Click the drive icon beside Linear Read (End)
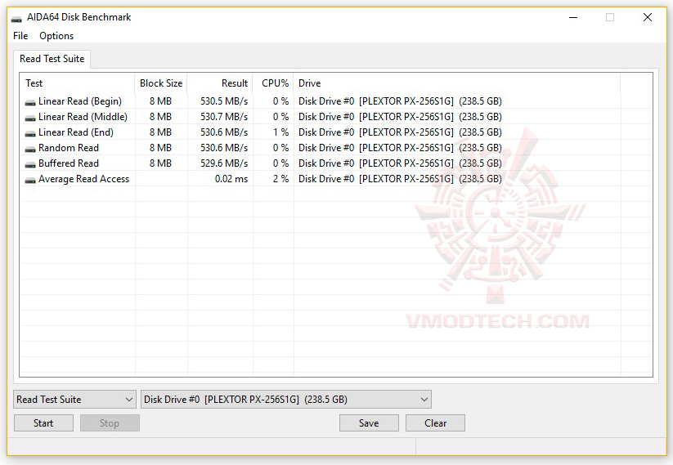The height and width of the screenshot is (465, 673). pyautogui.click(x=30, y=133)
